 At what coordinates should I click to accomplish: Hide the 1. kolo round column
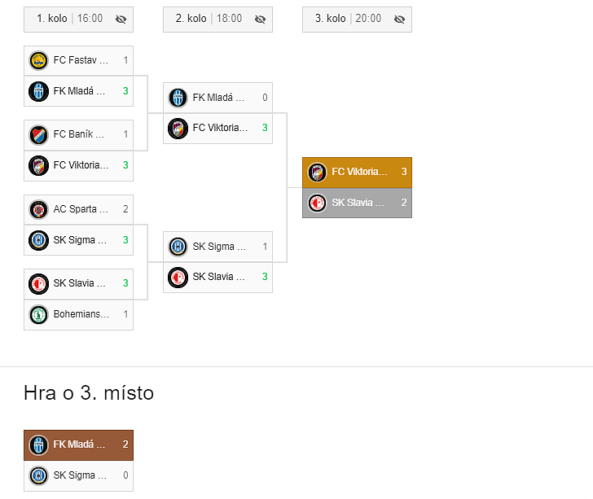(x=121, y=19)
